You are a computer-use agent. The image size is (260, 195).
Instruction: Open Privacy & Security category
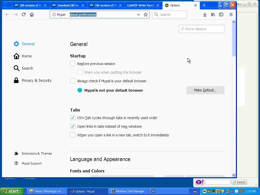pos(32,80)
